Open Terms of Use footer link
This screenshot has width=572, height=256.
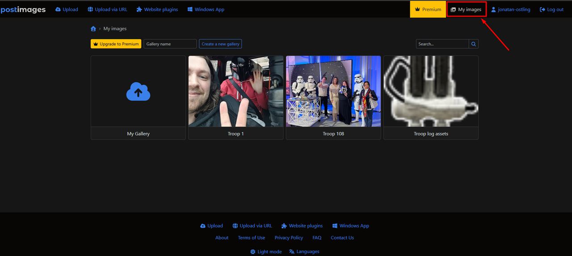[252, 238]
